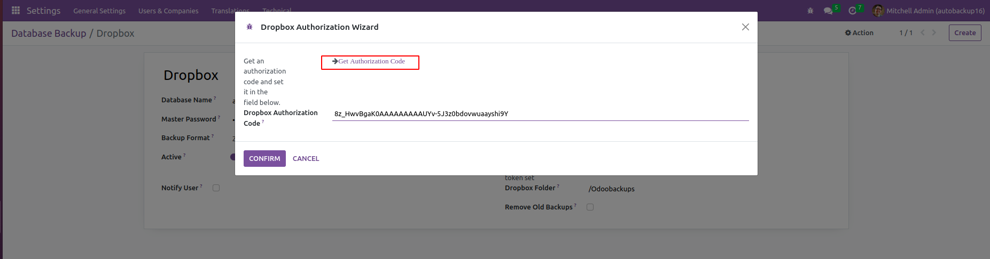Click the Dropbox record heading

click(191, 75)
